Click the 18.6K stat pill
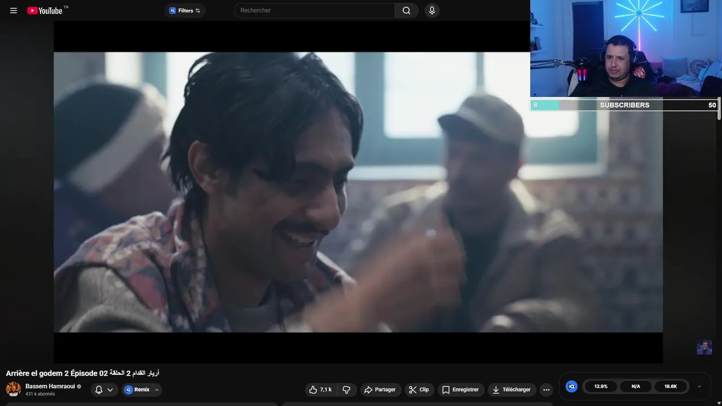Image resolution: width=722 pixels, height=406 pixels. point(671,386)
